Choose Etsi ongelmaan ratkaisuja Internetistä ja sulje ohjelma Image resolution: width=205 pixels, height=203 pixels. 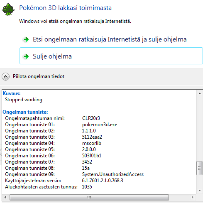point(110,39)
